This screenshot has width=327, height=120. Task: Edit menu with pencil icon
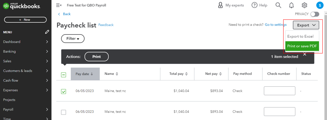[x=47, y=32]
